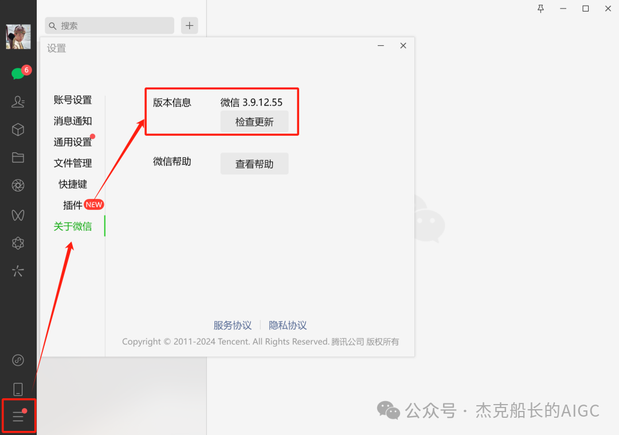This screenshot has height=435, width=619.
Task: Close the WeChat main window
Action: 608,9
